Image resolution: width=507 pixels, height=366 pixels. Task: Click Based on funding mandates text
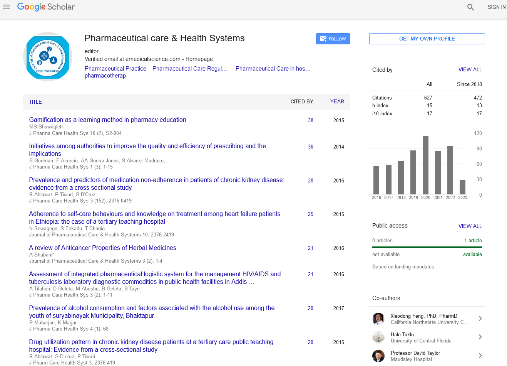[x=403, y=266]
